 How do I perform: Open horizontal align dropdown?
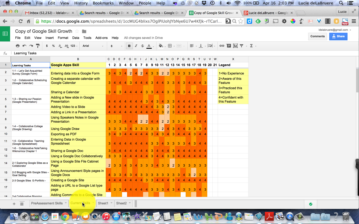pyautogui.click(x=193, y=46)
